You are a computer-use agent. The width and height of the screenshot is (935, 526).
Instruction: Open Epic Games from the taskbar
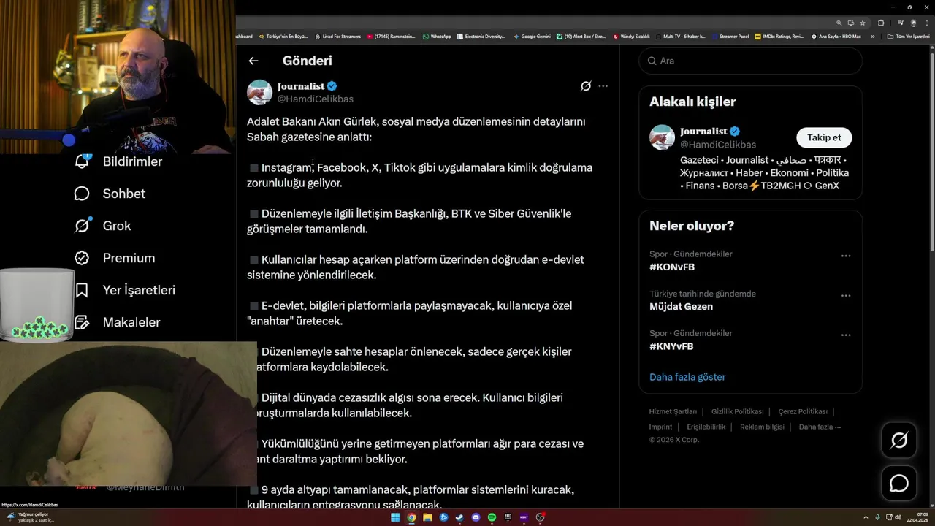[x=508, y=517]
